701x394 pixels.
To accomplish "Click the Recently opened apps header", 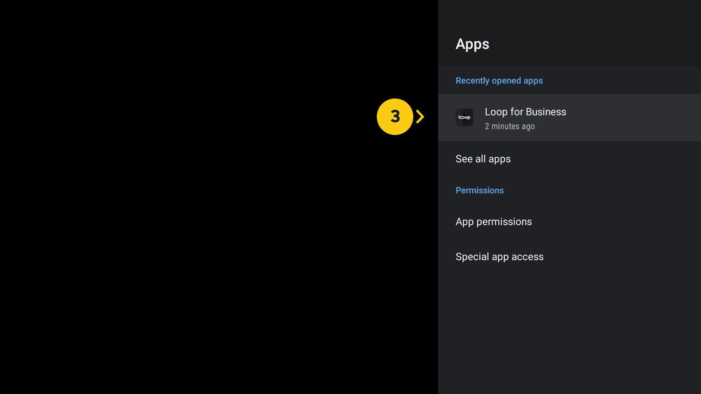I will (499, 81).
